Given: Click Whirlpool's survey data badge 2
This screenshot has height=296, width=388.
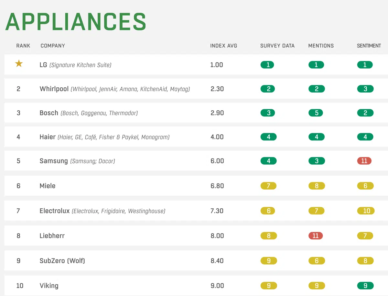Looking at the screenshot, I should tap(268, 89).
